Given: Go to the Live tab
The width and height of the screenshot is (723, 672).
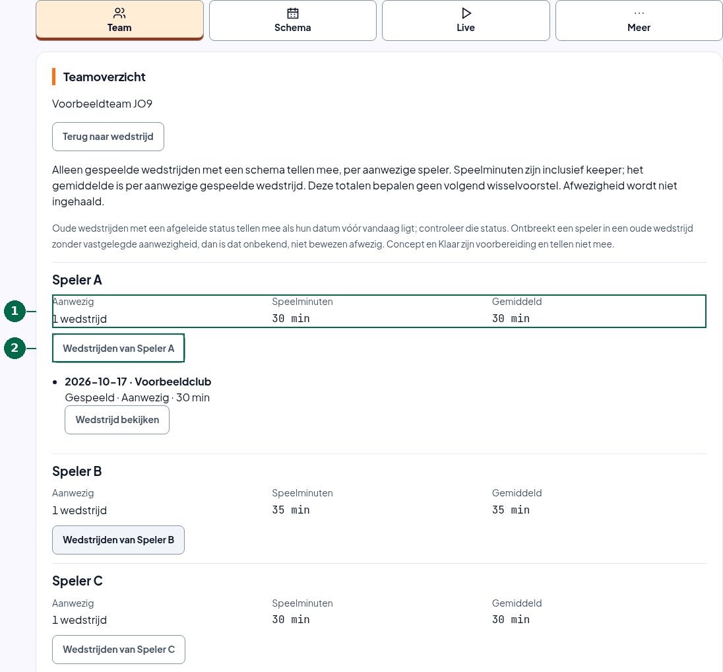Looking at the screenshot, I should coord(466,20).
